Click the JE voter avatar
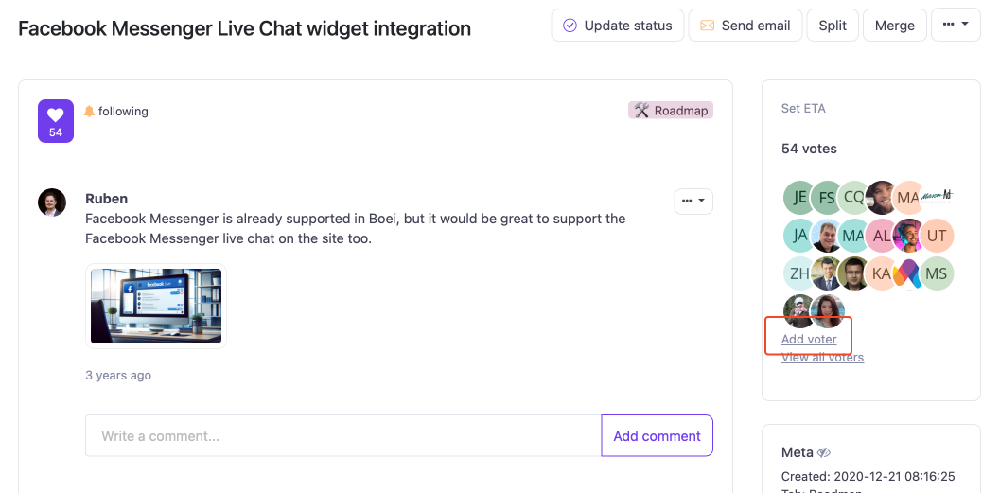 tap(799, 198)
